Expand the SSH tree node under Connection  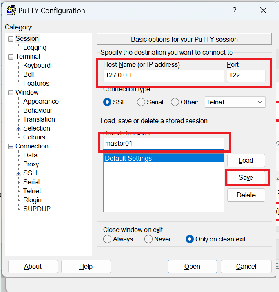[18, 174]
